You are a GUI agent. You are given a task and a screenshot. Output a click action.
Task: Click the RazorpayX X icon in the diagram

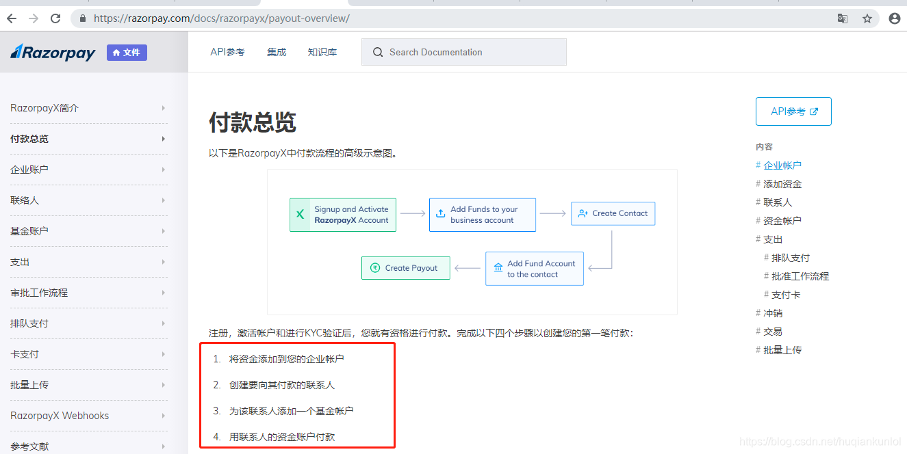(300, 215)
